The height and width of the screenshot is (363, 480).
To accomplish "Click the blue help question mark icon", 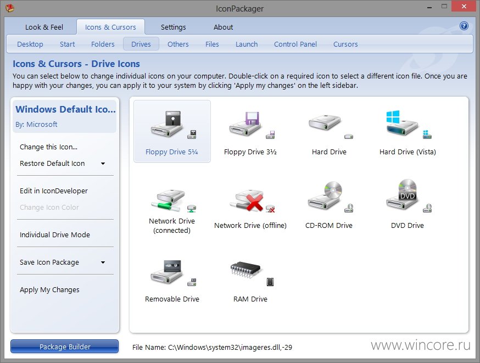I will 464,26.
